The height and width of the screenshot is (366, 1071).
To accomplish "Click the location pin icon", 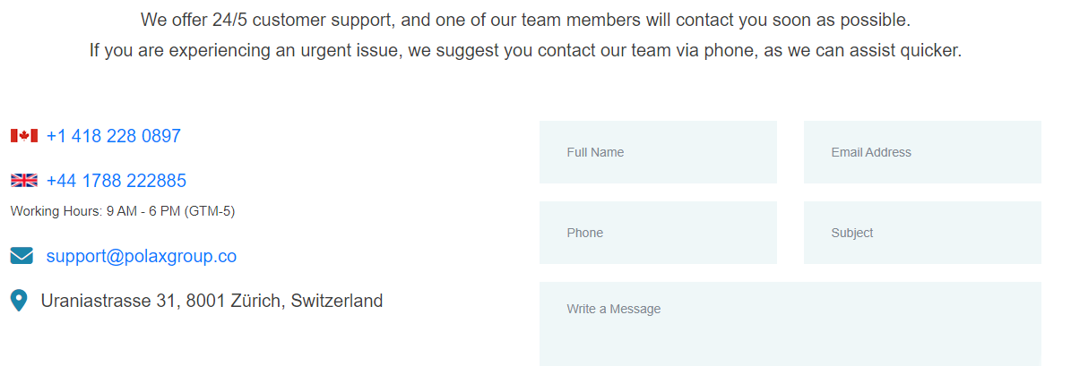I will pos(19,301).
